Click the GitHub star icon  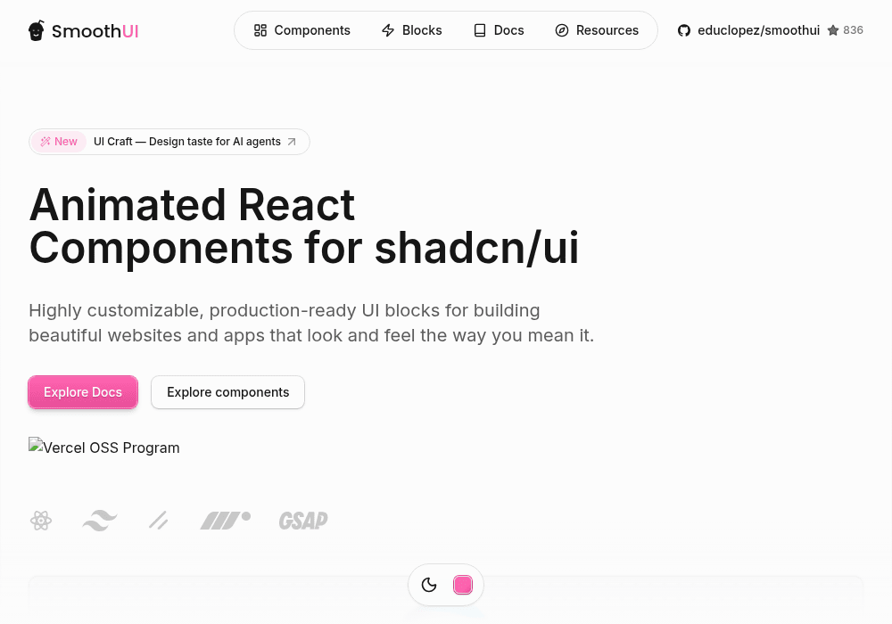coord(833,30)
